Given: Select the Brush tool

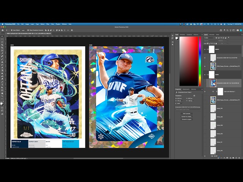Looking at the screenshot, I should pos(2,59).
